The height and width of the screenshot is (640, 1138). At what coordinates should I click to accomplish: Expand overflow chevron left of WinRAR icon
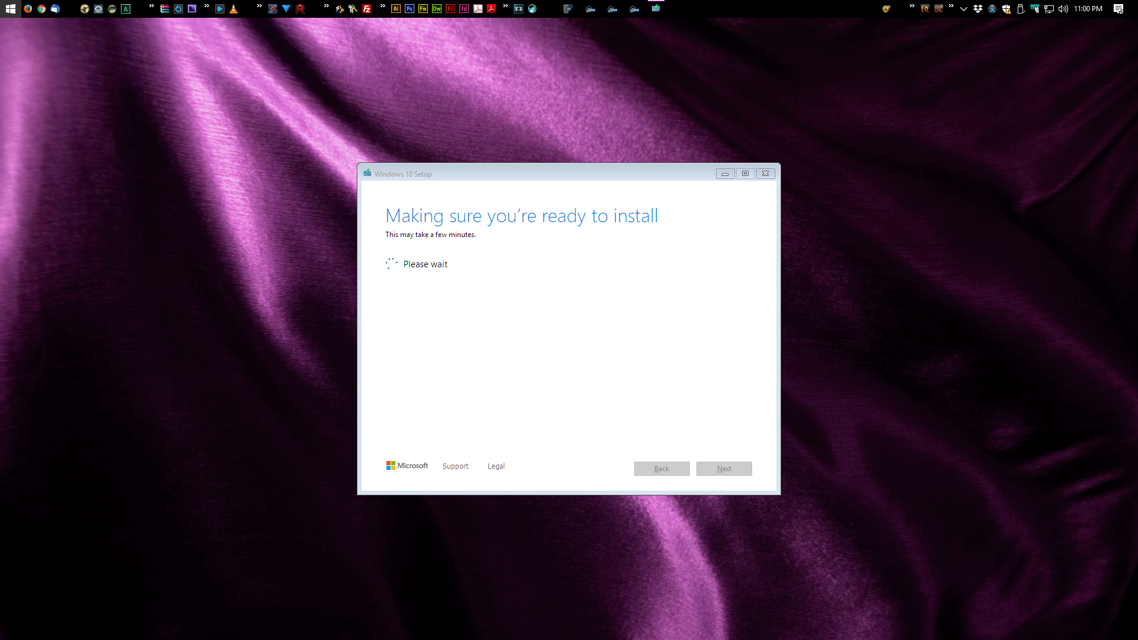tap(152, 6)
